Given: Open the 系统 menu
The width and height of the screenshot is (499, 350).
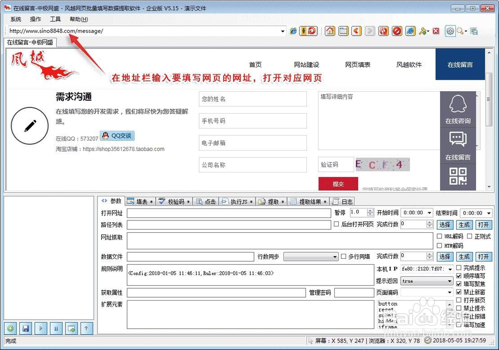Looking at the screenshot, I should (x=15, y=19).
